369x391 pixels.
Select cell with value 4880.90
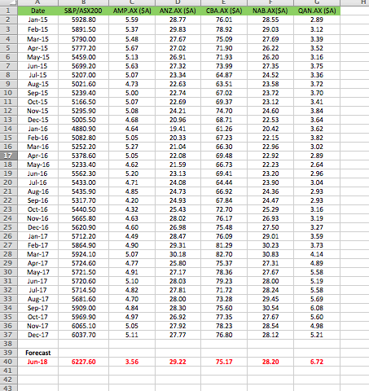point(83,129)
